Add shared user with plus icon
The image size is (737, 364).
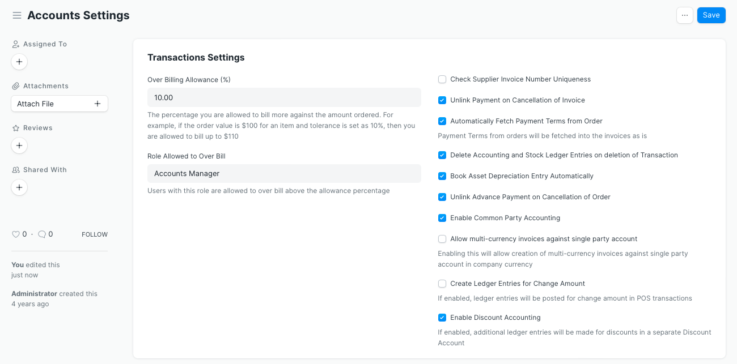tap(19, 187)
